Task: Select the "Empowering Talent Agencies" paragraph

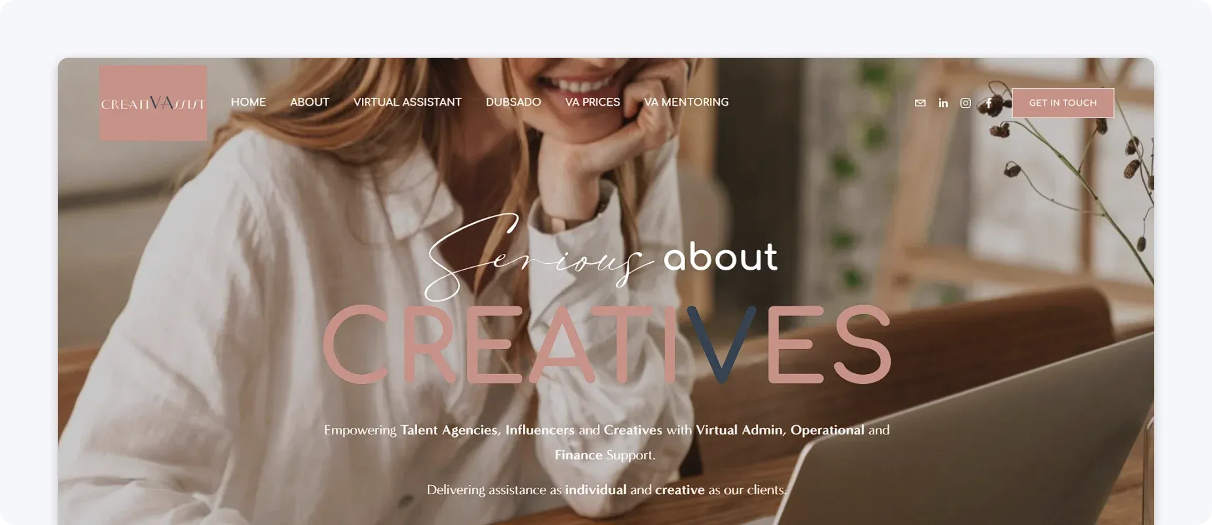Action: (x=606, y=442)
